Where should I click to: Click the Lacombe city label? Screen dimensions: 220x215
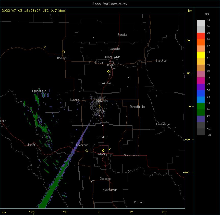[115, 49]
